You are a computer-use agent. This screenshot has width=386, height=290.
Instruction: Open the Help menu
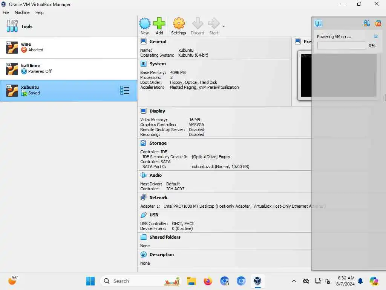coord(39,12)
